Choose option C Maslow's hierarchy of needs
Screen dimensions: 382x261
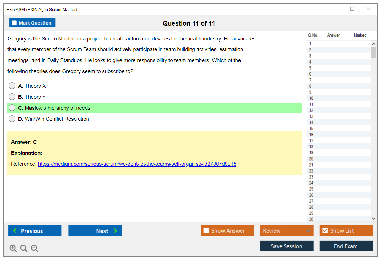tap(12, 108)
